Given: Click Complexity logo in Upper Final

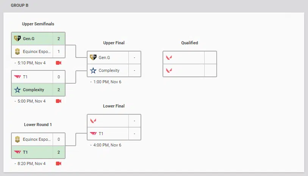Looking at the screenshot, I should pyautogui.click(x=93, y=70).
